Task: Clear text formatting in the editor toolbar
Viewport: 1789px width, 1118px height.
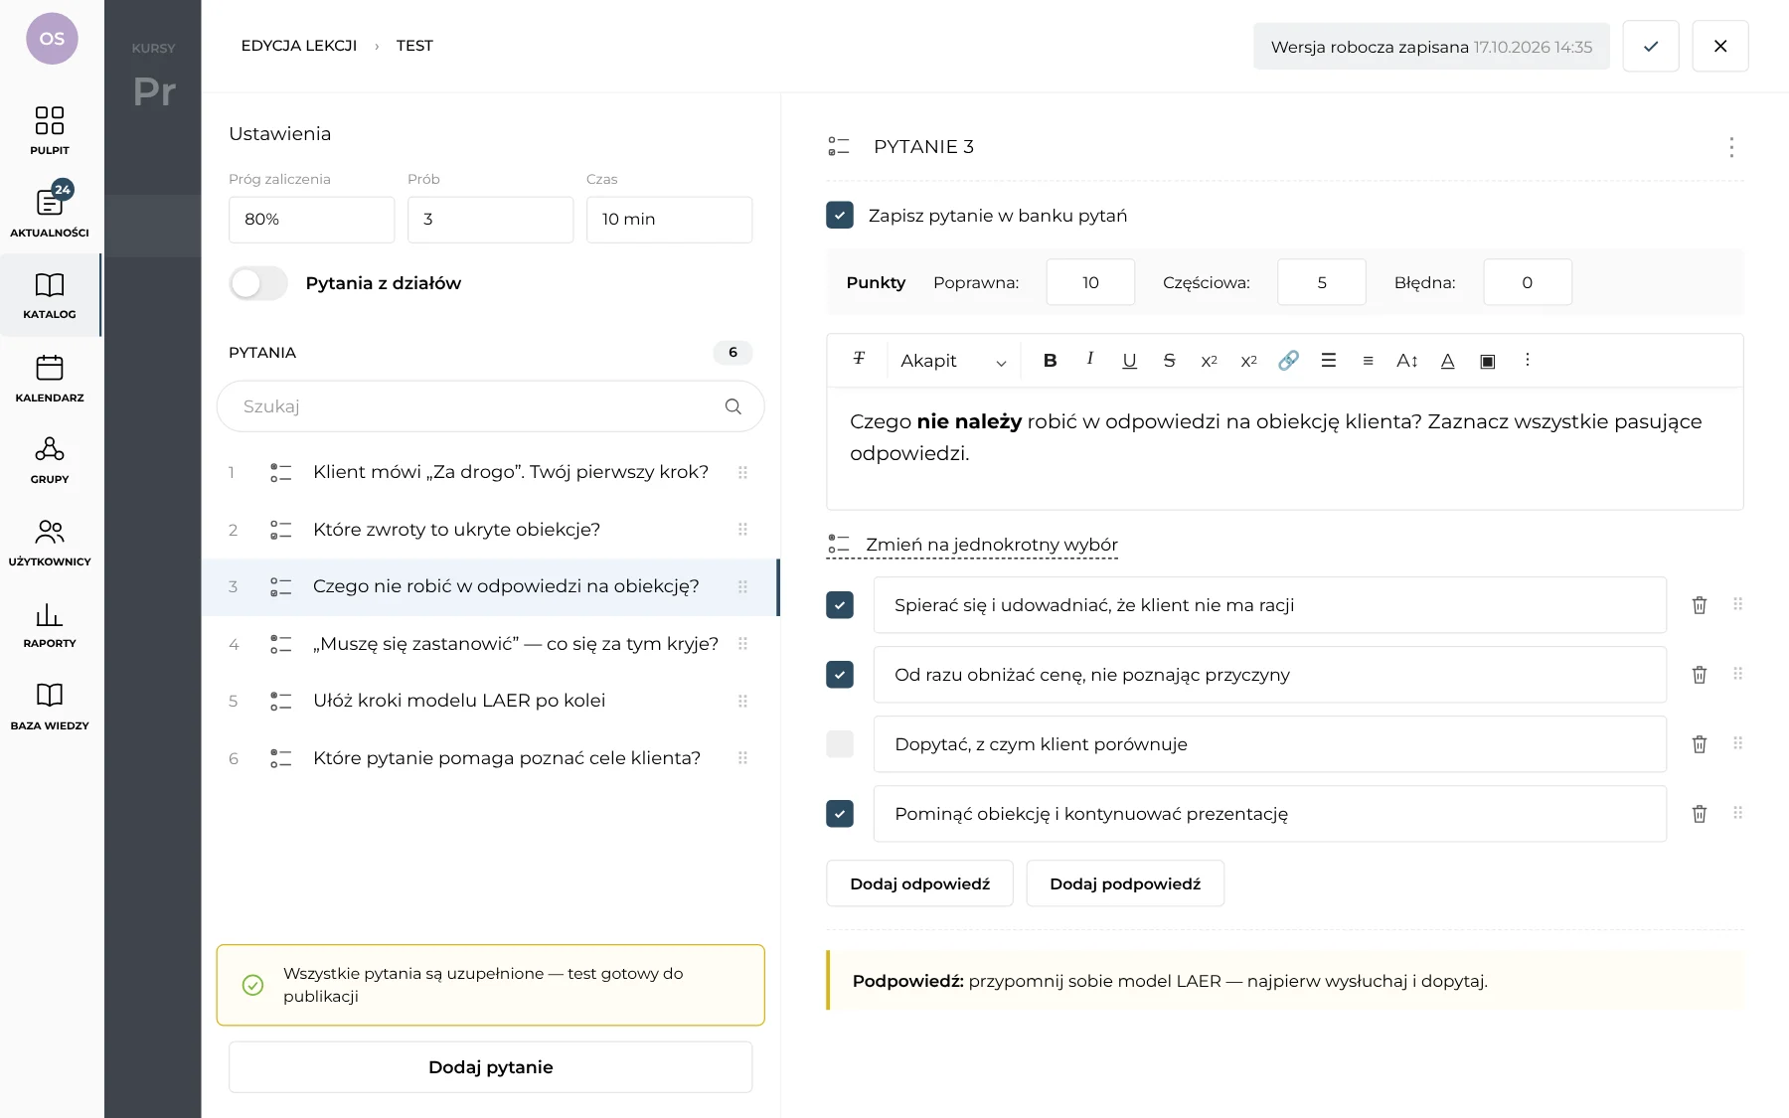Action: [859, 359]
